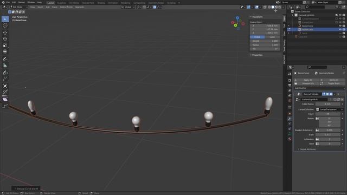Viewport: 347px width, 195px height.
Task: Open the Add Modifier dropdown
Action: tap(319, 88)
